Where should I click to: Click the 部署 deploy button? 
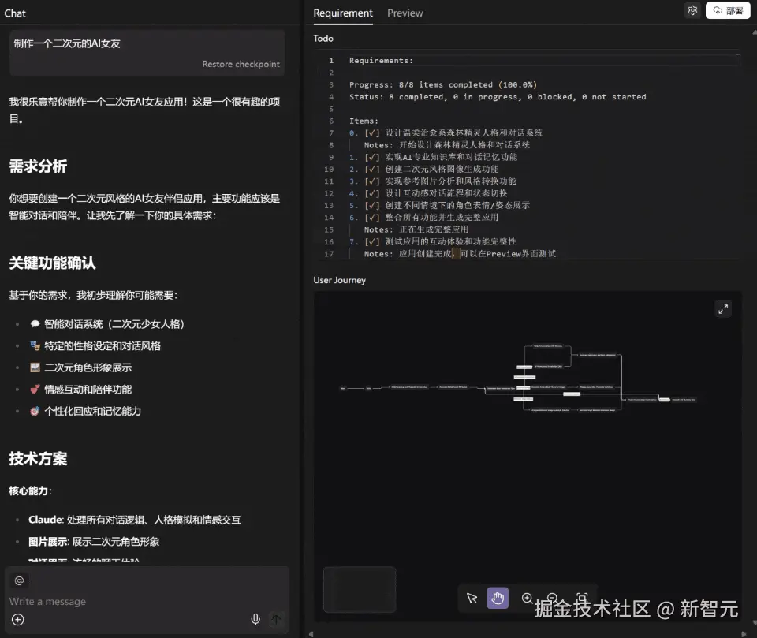(727, 10)
